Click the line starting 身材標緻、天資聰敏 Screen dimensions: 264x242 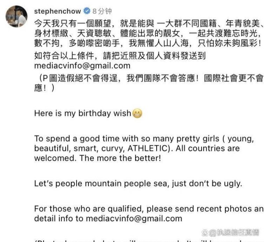(148, 33)
